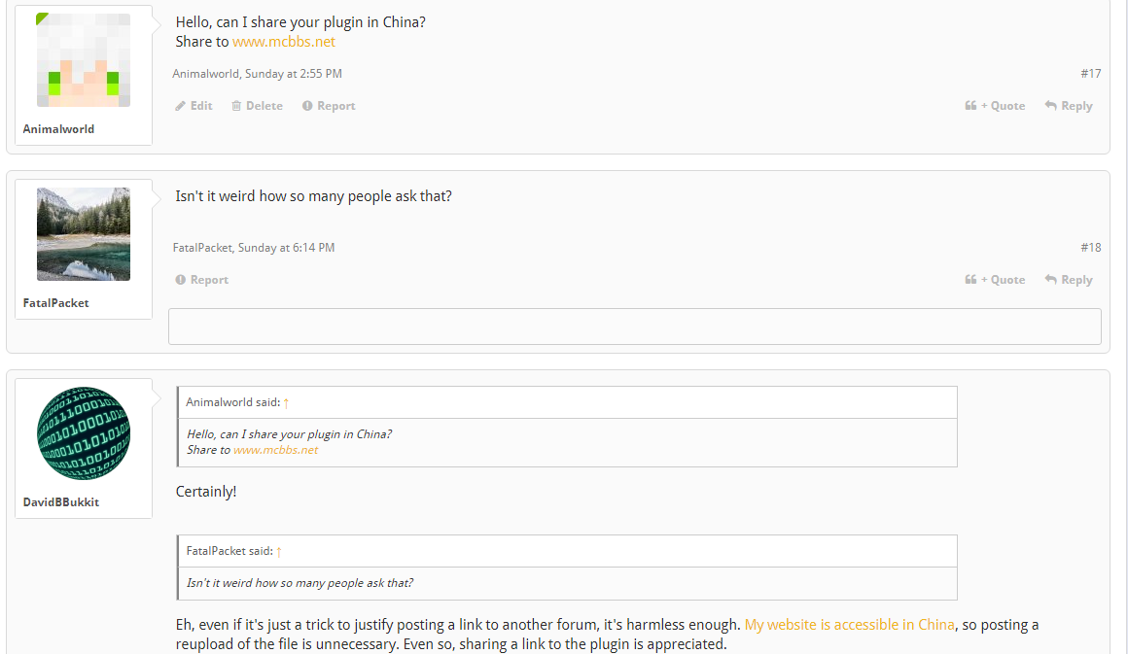
Task: View Animalworld's avatar profile
Action: pos(84,60)
